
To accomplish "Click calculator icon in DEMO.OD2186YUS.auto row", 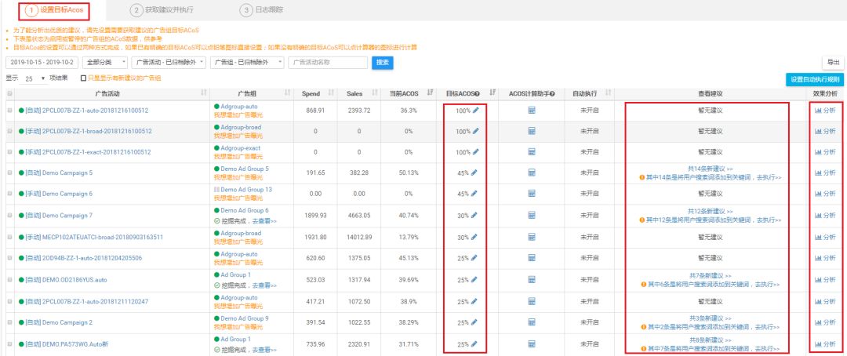I will pyautogui.click(x=532, y=280).
